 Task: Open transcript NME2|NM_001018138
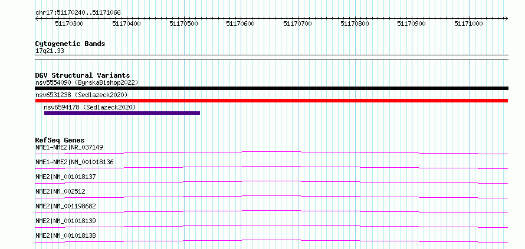(65, 235)
